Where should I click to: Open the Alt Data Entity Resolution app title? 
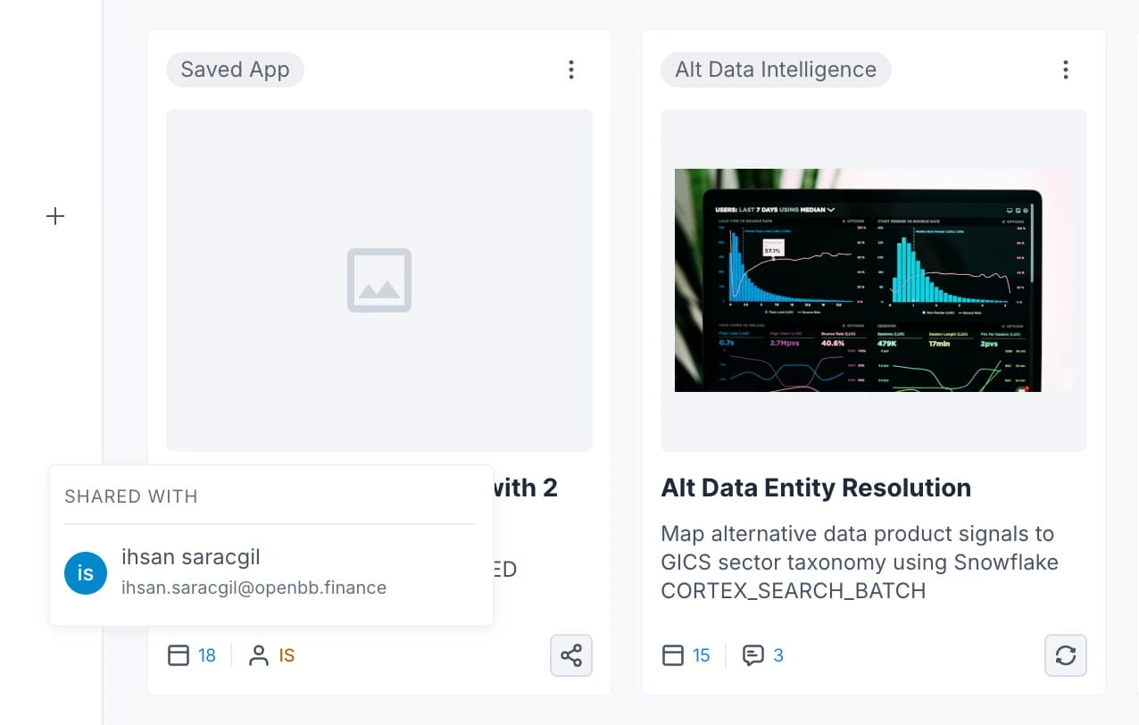815,487
